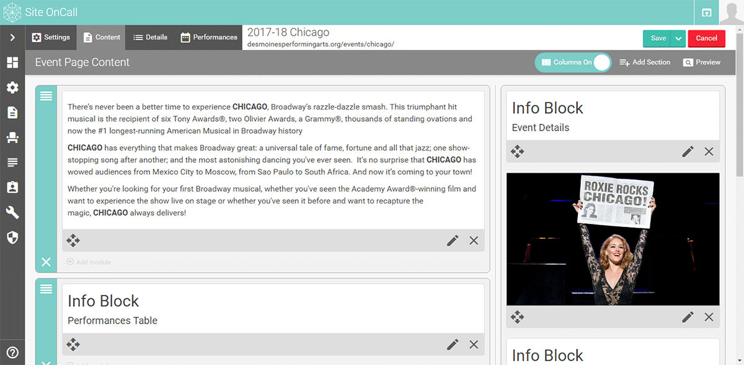Viewport: 744px width, 365px height.
Task: Expand the left sidebar with the arrow
Action: (x=12, y=38)
